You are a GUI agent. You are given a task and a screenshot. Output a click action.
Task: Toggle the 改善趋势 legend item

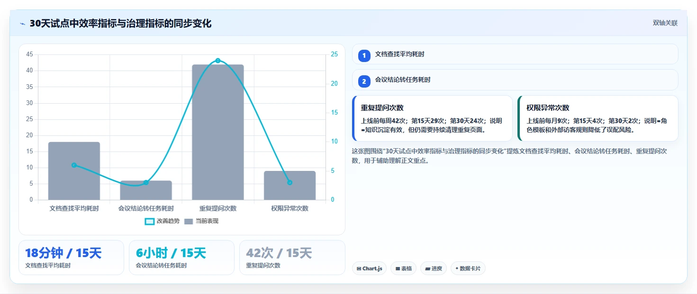coord(162,221)
